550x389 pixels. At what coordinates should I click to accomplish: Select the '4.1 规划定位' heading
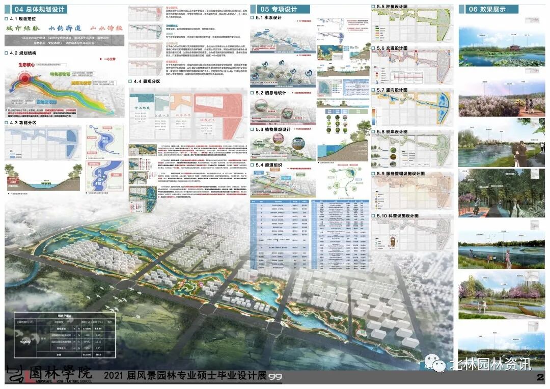point(23,19)
